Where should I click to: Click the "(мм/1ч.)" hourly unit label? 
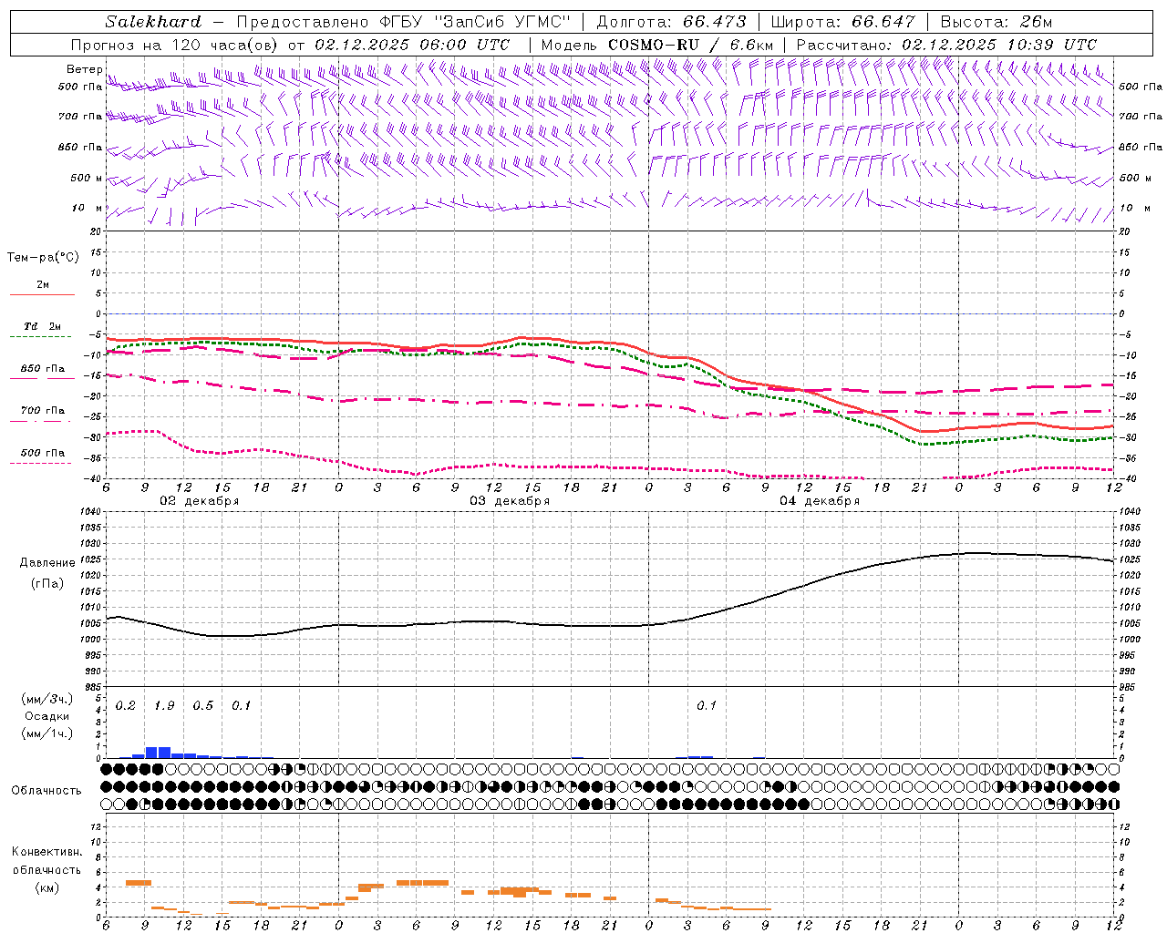point(46,733)
